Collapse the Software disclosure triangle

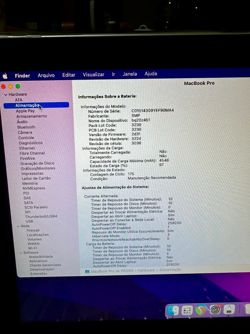[x=21, y=252]
